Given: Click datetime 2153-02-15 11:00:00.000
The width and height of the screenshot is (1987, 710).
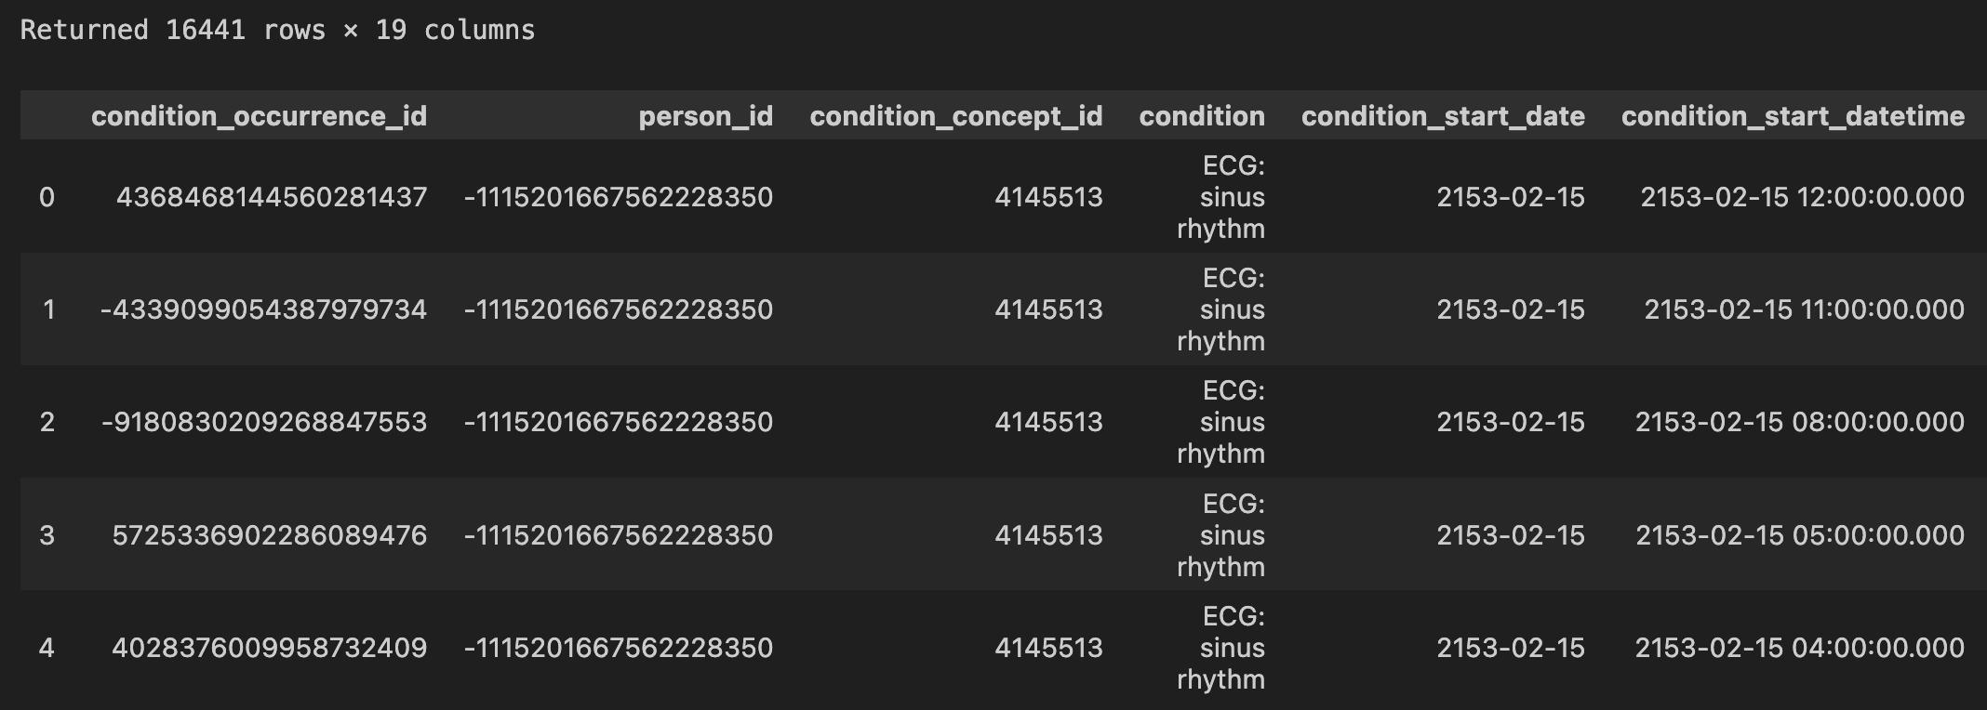Looking at the screenshot, I should point(1805,309).
